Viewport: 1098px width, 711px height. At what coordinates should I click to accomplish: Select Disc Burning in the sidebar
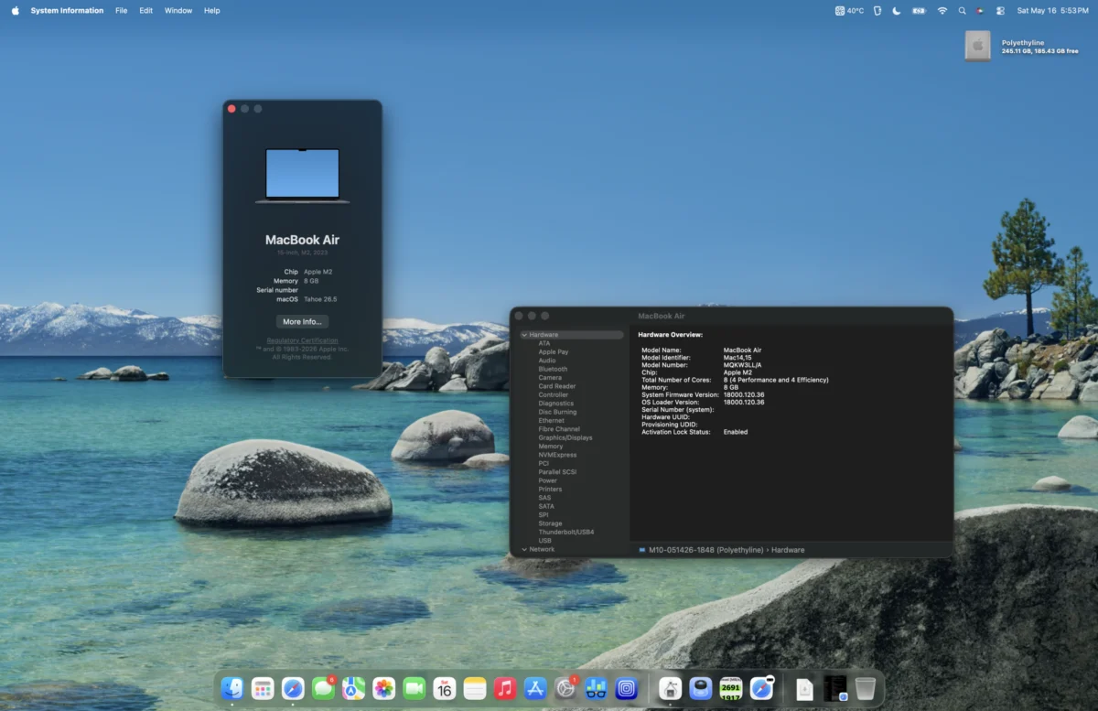tap(557, 412)
